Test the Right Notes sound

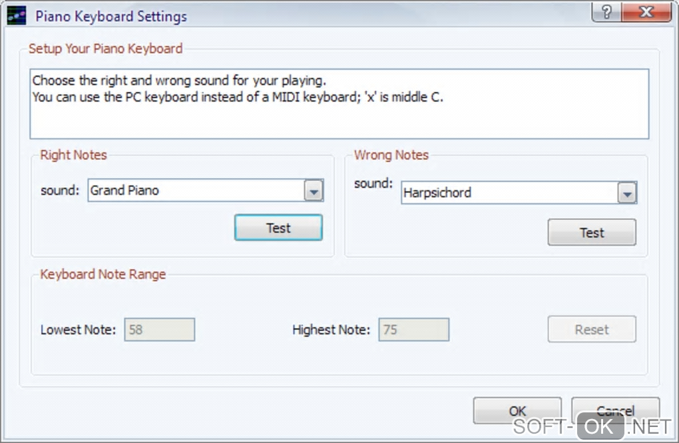pyautogui.click(x=278, y=227)
